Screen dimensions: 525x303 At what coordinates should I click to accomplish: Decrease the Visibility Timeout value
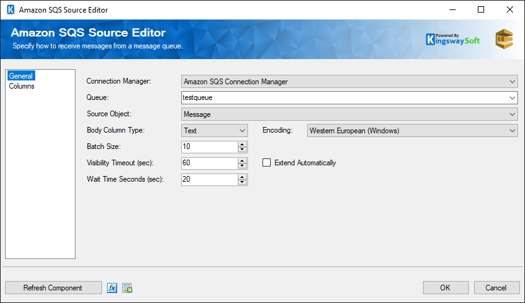(242, 166)
